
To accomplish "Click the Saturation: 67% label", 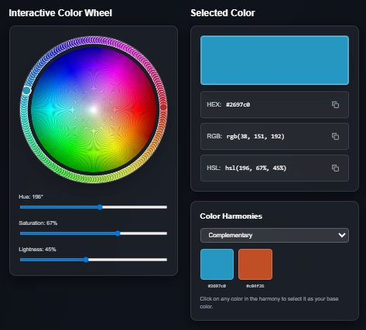I will 38,223.
